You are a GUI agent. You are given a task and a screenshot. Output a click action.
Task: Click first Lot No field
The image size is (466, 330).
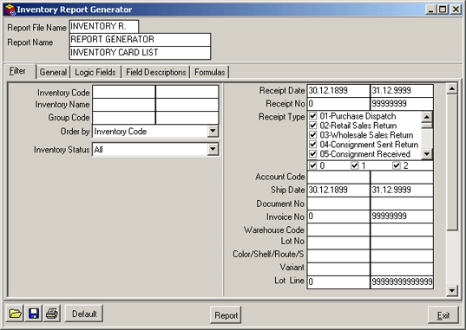[338, 243]
